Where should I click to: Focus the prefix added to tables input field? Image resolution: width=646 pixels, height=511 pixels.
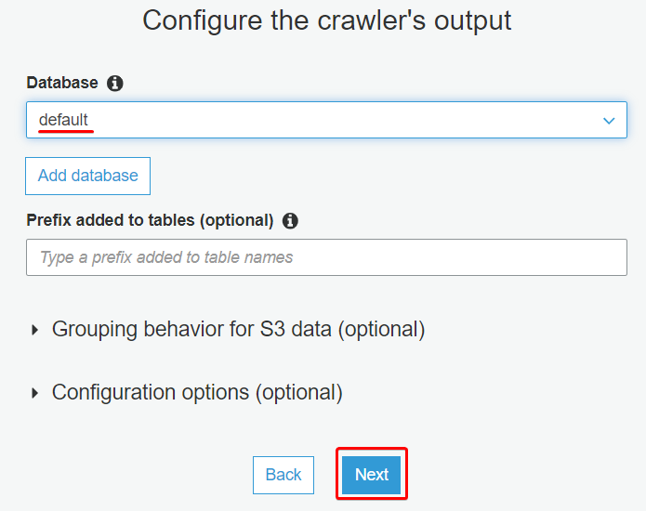click(326, 257)
